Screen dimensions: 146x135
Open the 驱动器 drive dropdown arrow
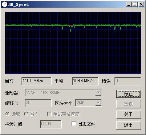98,93
